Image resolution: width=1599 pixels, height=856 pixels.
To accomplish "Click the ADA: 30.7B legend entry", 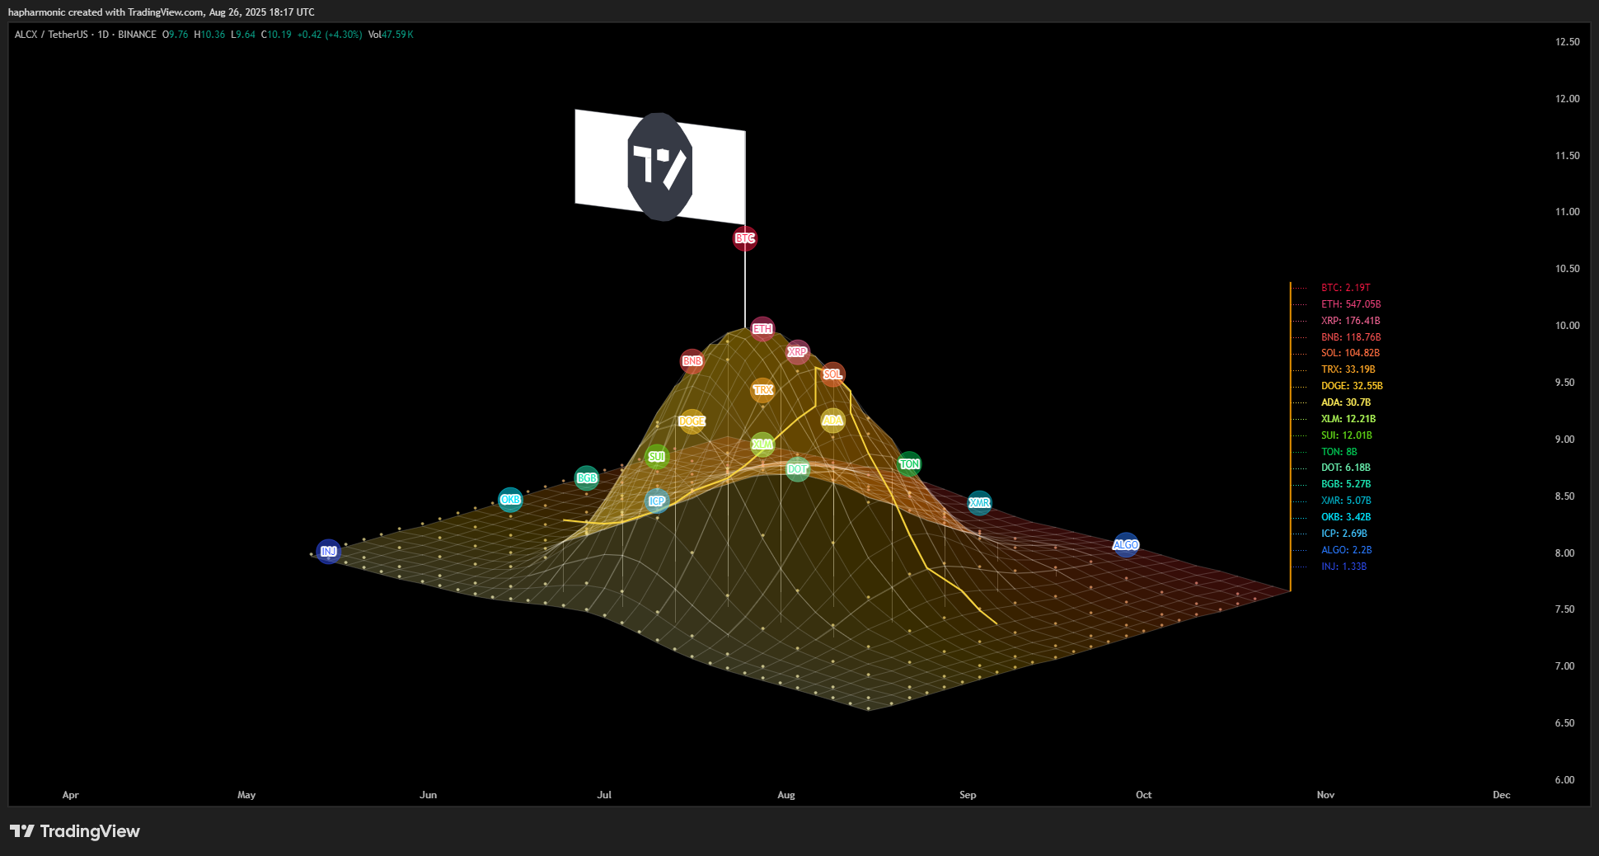I will (1346, 402).
